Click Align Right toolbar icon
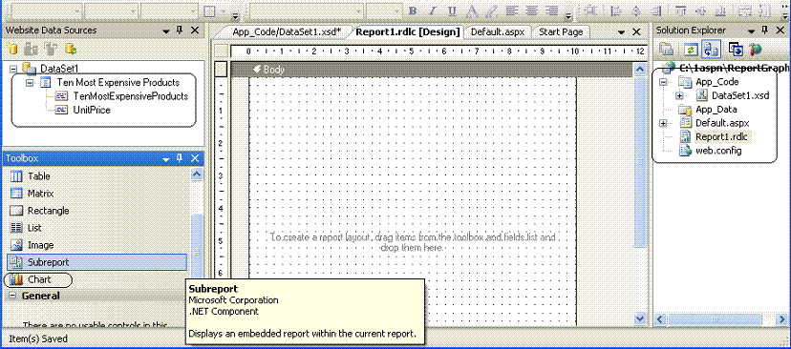Viewport: 791px width, 349px height. click(x=552, y=11)
